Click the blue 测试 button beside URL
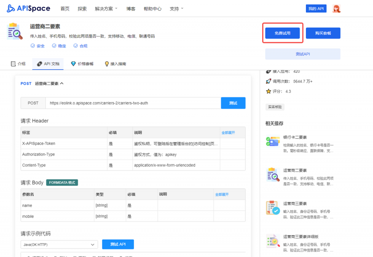373x257 pixels. tap(233, 103)
